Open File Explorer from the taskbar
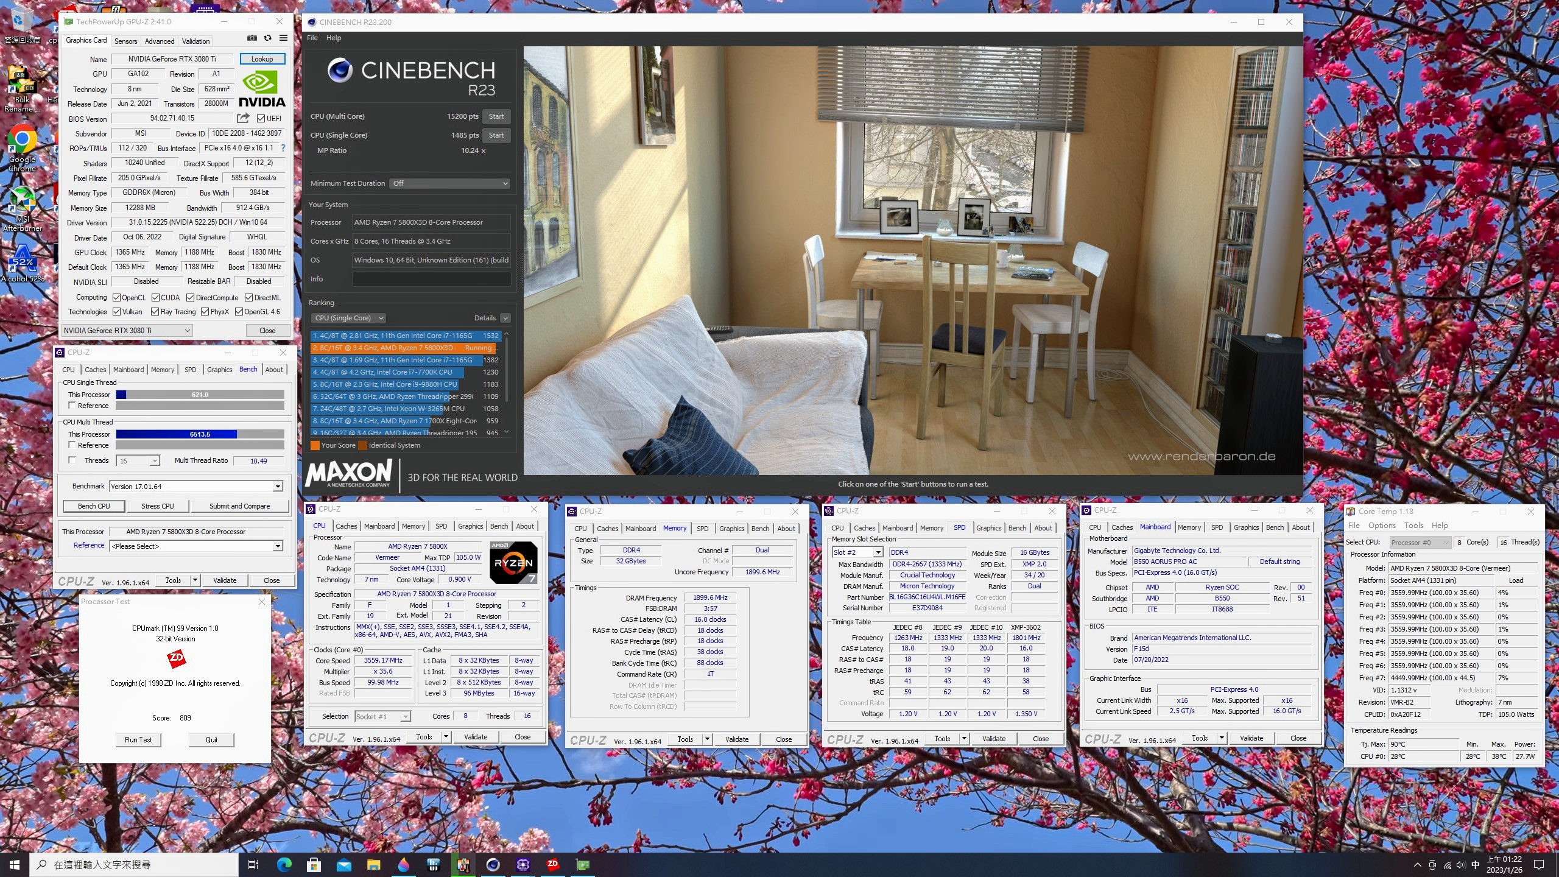This screenshot has width=1559, height=877. click(373, 864)
